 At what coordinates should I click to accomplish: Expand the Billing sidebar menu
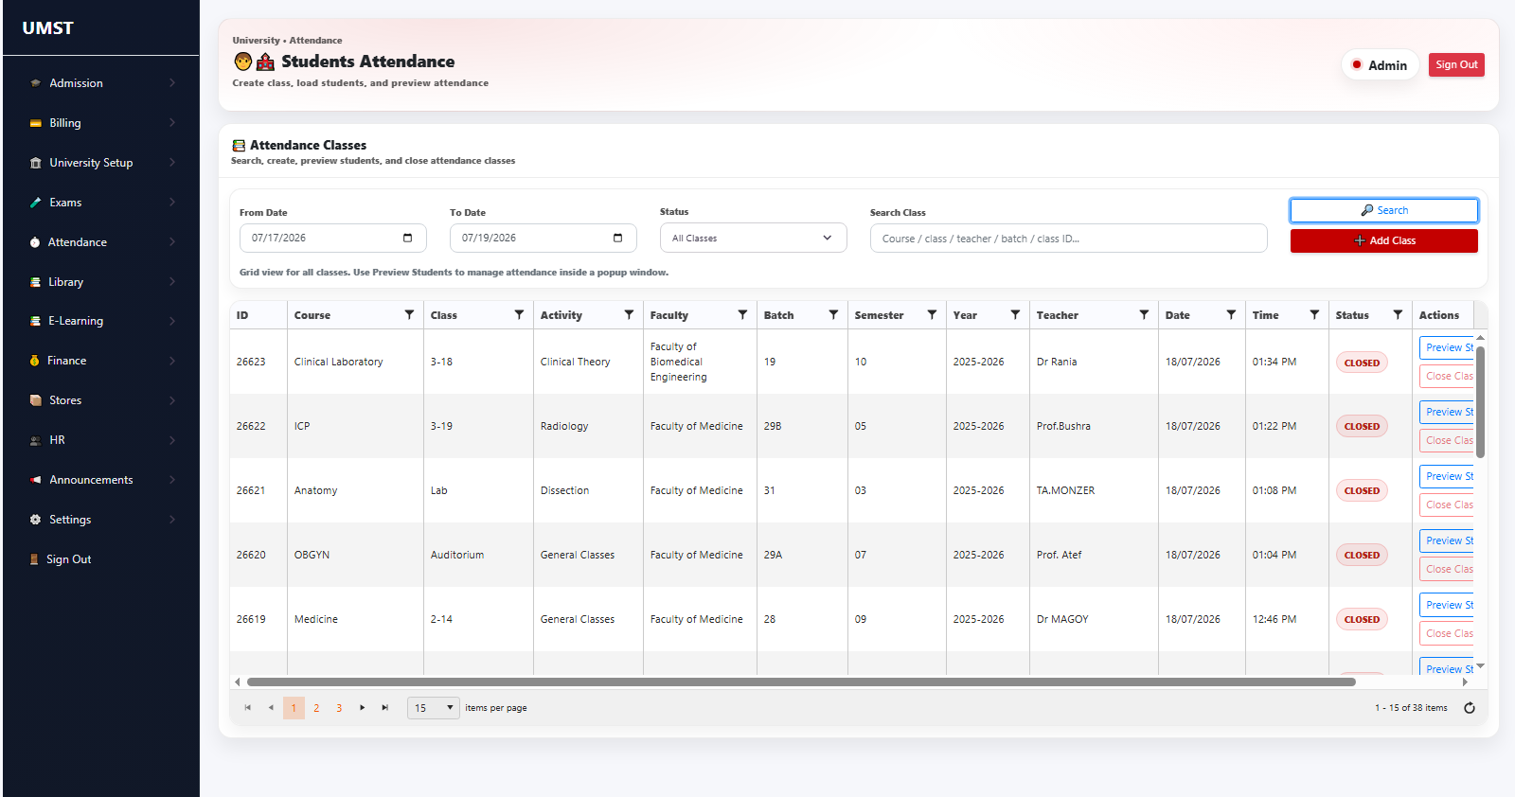pyautogui.click(x=102, y=123)
